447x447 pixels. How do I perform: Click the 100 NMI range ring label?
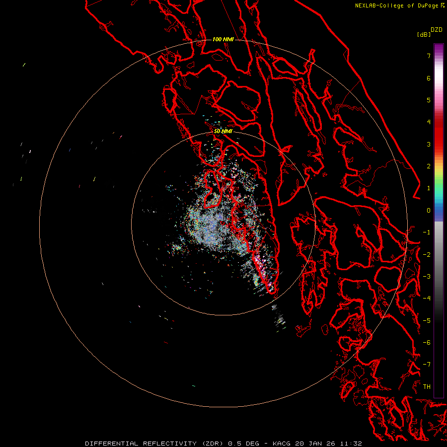(x=223, y=39)
